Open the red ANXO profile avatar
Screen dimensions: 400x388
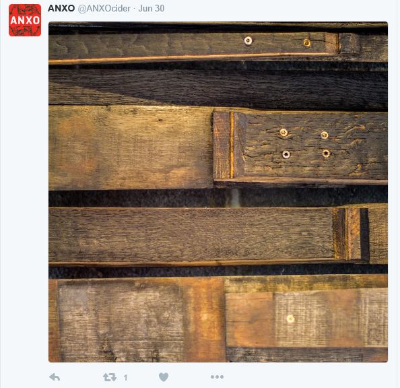pos(25,20)
